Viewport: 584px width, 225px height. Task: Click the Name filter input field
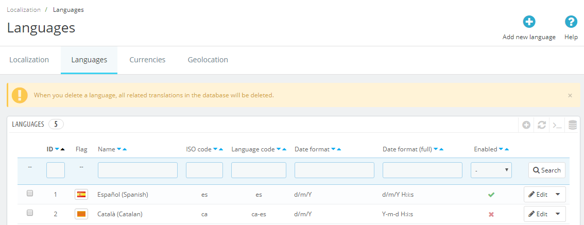tap(138, 170)
